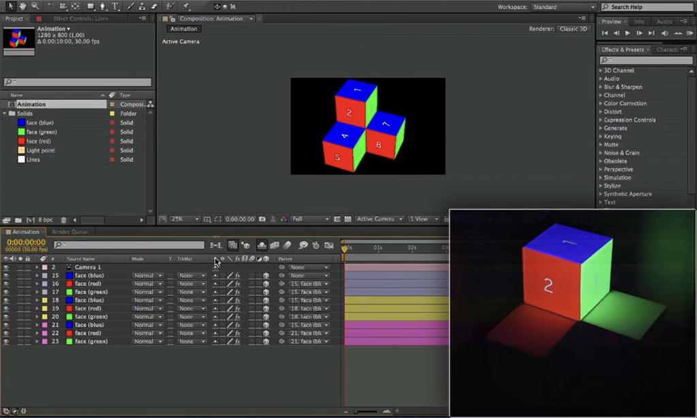The height and width of the screenshot is (418, 697).
Task: Select the Hand tool
Action: click(x=23, y=6)
